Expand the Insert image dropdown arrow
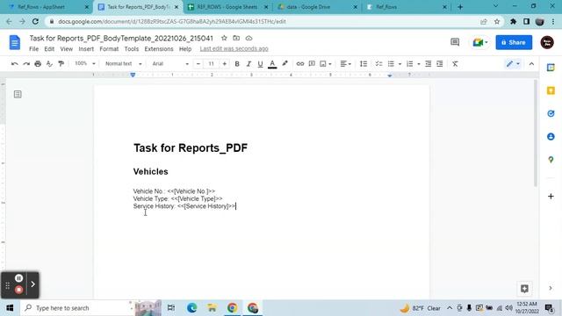Screen dimensions: 562x316 [x=330, y=64]
